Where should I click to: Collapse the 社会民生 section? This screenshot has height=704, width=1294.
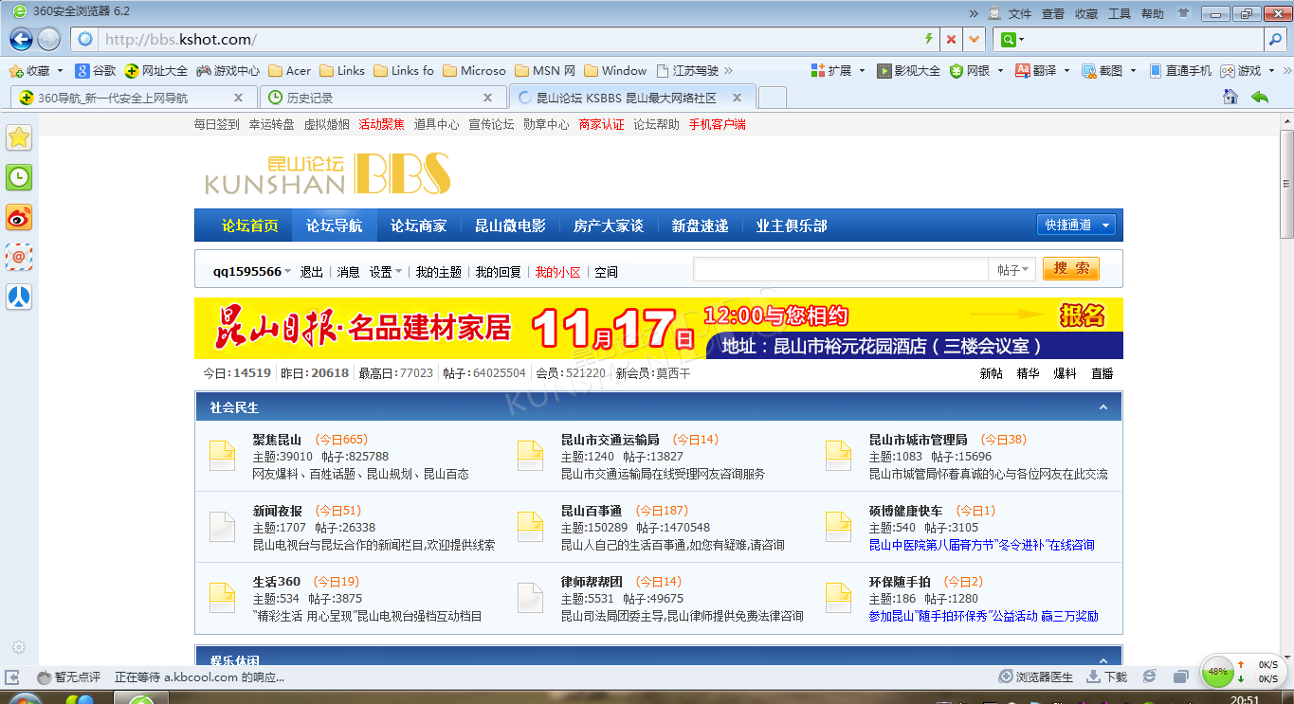1103,407
